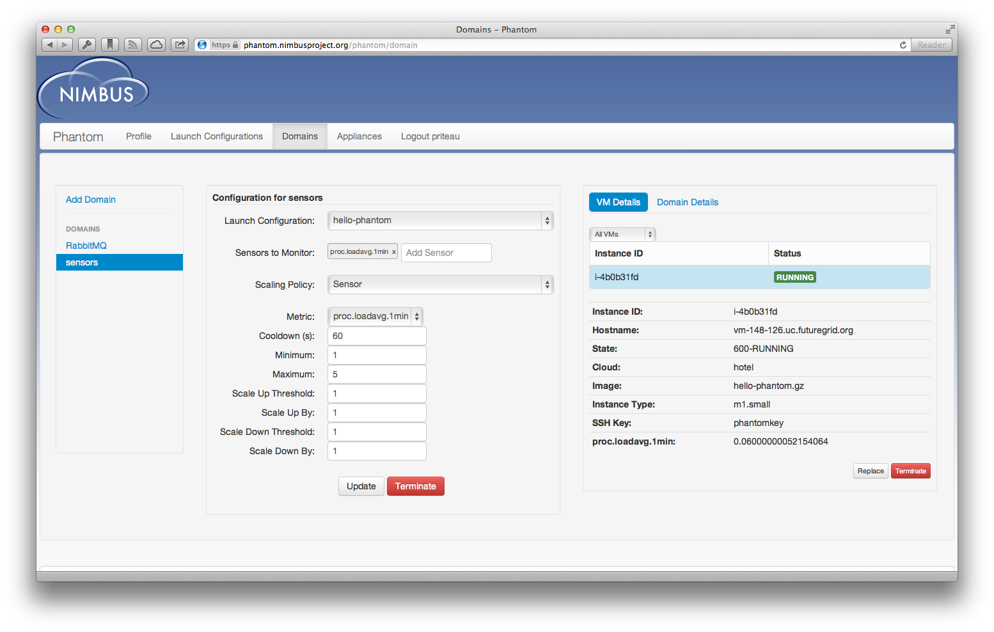
Task: Click the globe site icon in address bar
Action: (202, 45)
